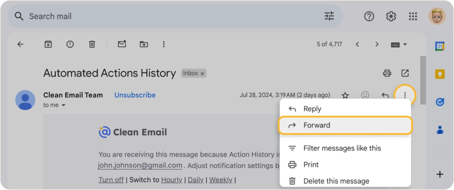Image resolution: width=454 pixels, height=190 pixels.
Task: Unsubscribe from Clean Email Team
Action: (x=135, y=95)
